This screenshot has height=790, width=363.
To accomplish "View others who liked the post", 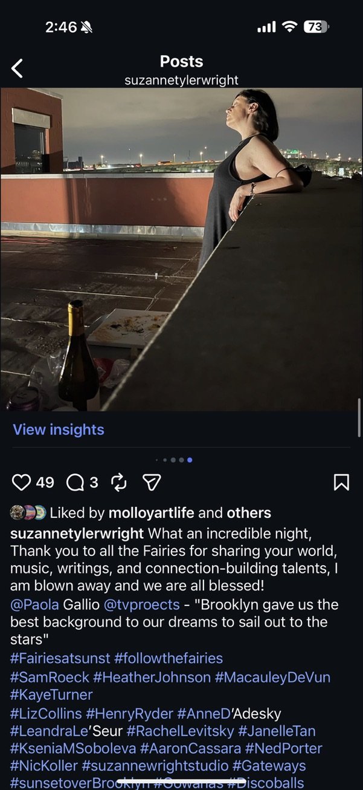I will 249,513.
